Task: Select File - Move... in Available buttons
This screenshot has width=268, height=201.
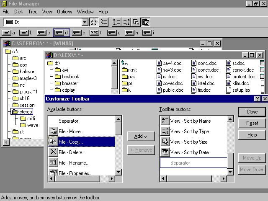Action: 71,131
